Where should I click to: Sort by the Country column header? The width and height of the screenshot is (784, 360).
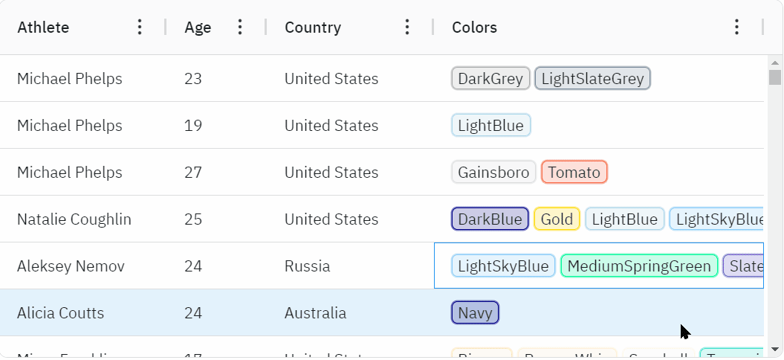click(313, 27)
